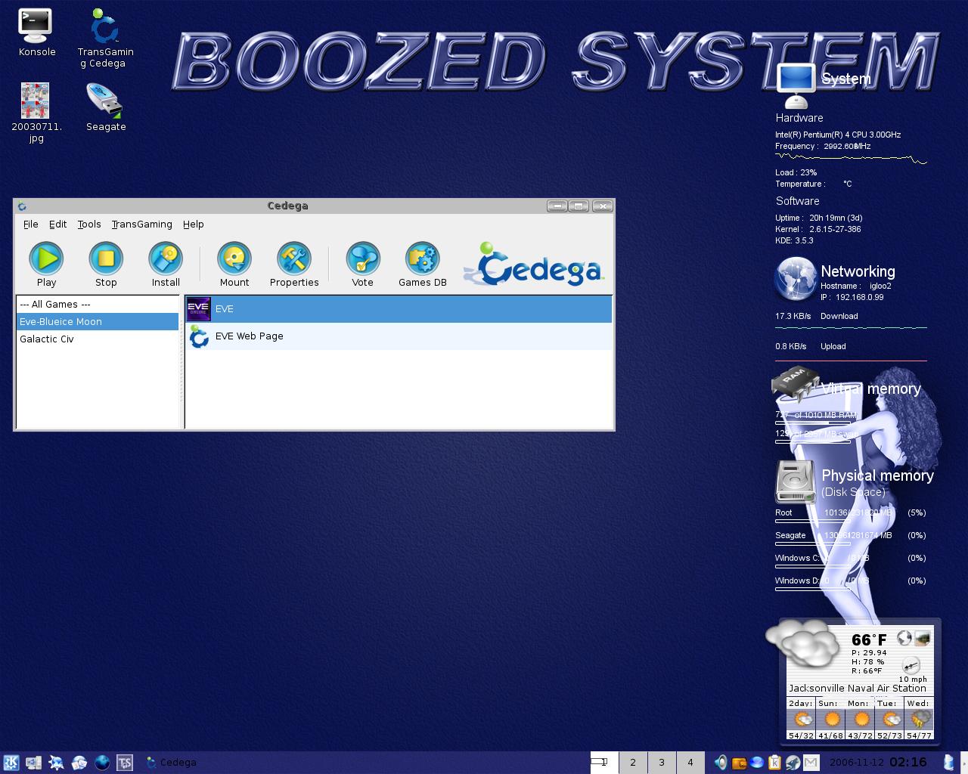Click the Sun: forecast icon in weather widget

(x=832, y=719)
